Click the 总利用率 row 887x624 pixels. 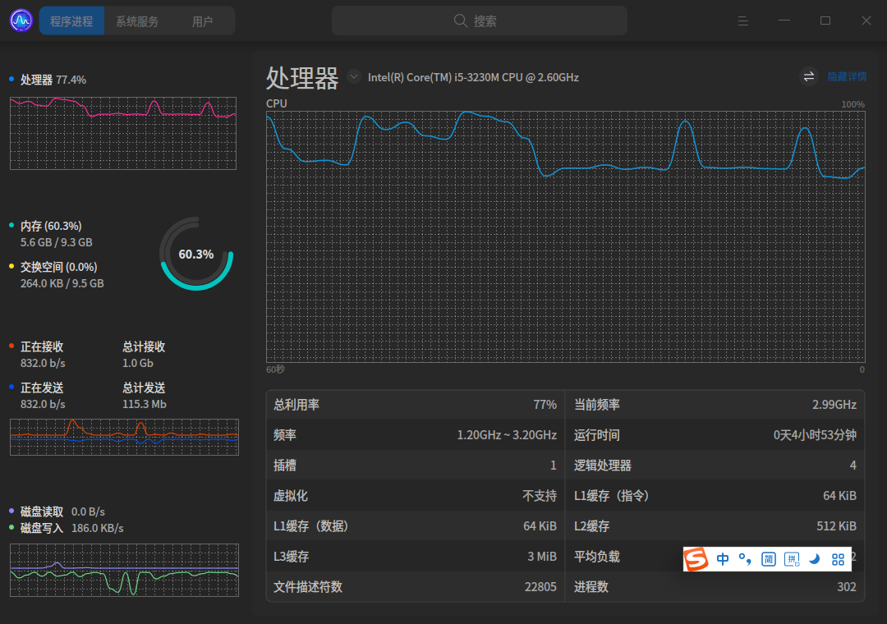pos(416,405)
